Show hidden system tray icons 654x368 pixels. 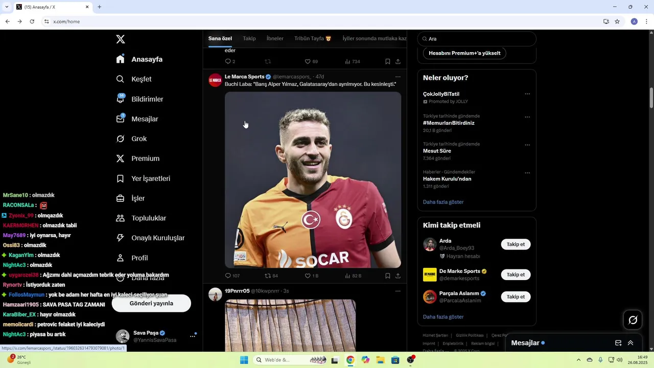coord(578,360)
